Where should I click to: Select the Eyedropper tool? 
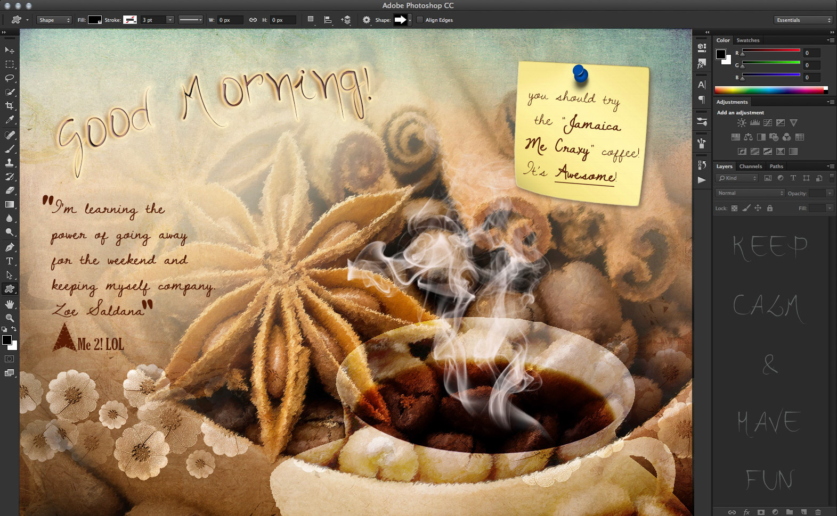[x=10, y=120]
